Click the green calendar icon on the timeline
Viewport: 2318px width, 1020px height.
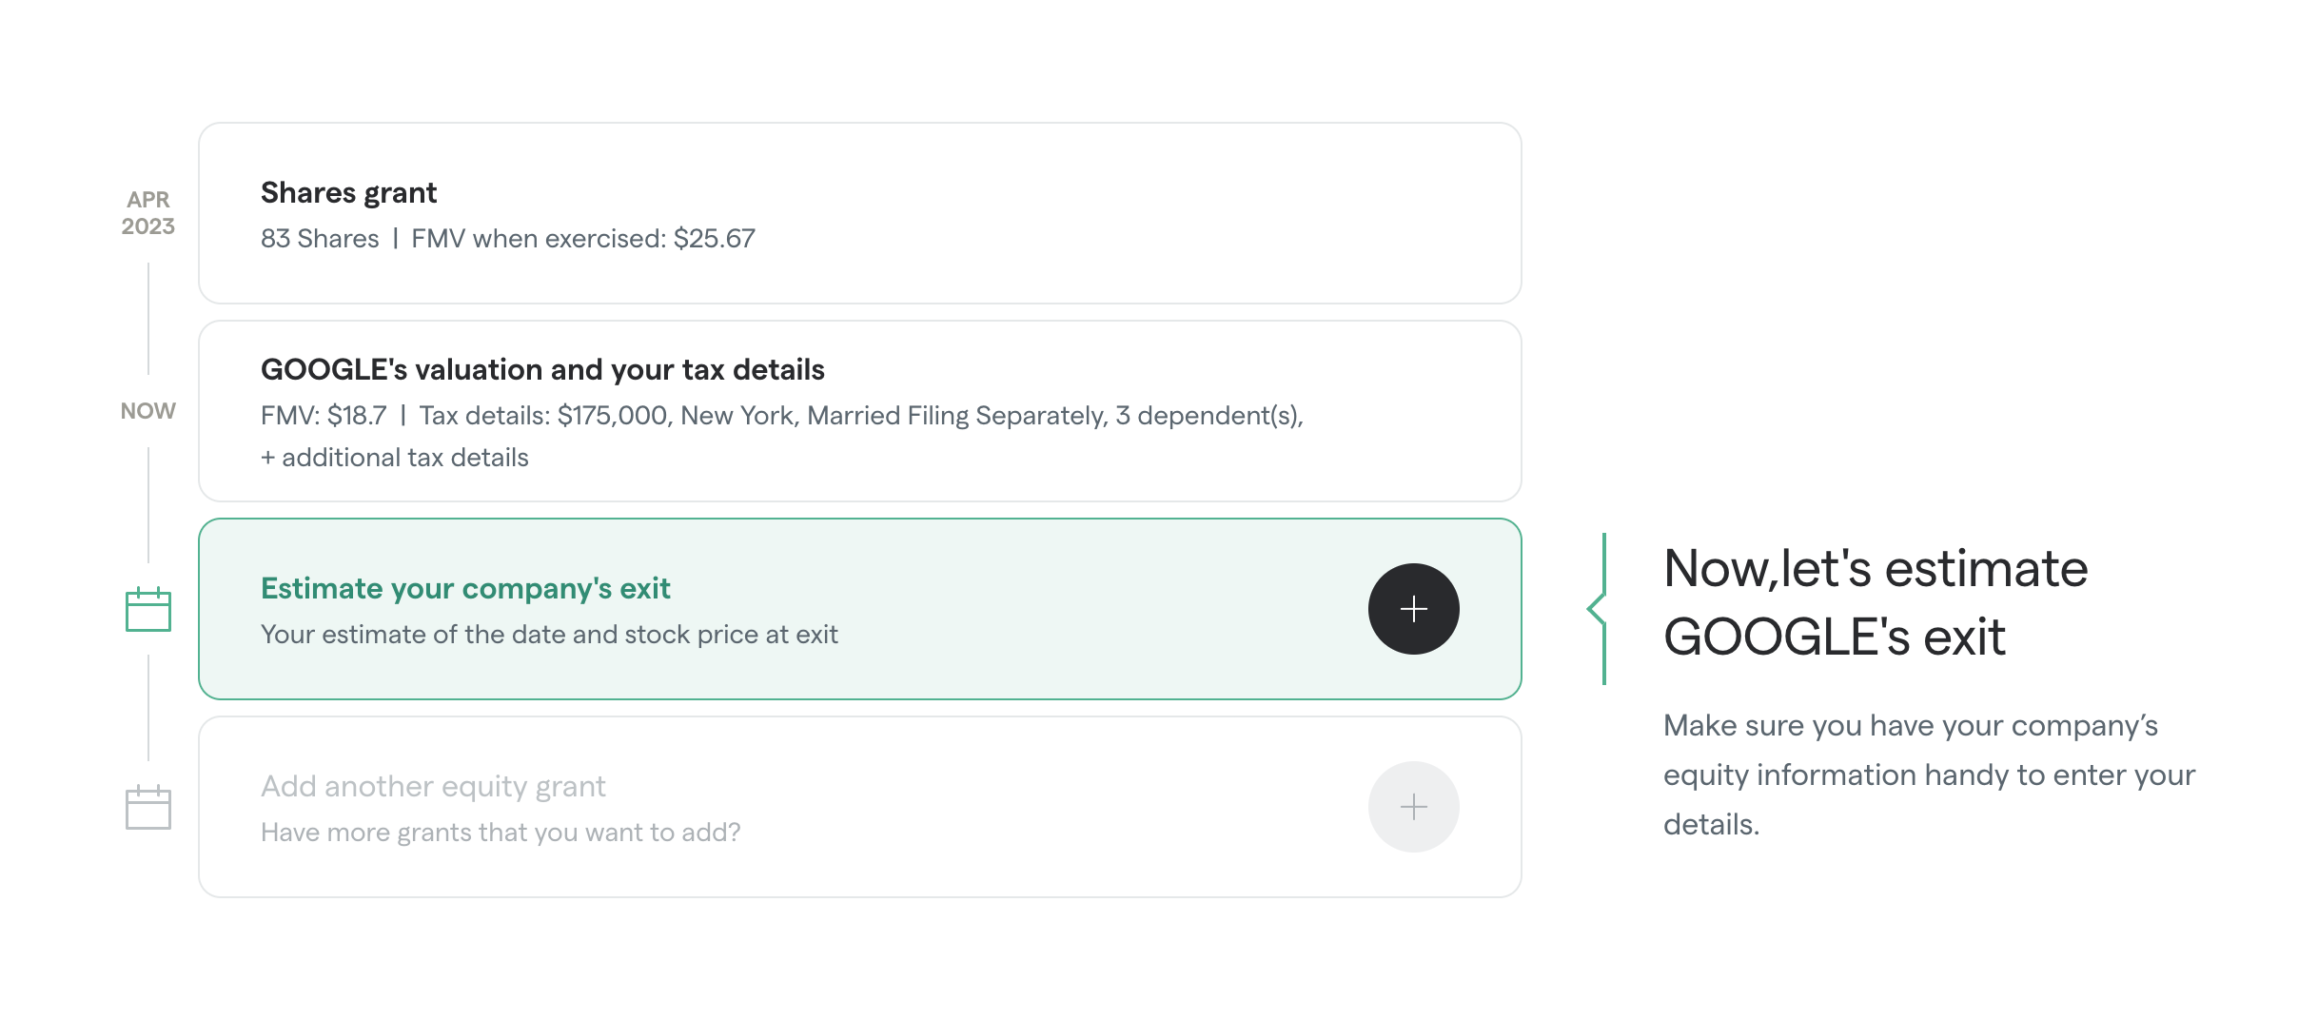click(x=148, y=609)
